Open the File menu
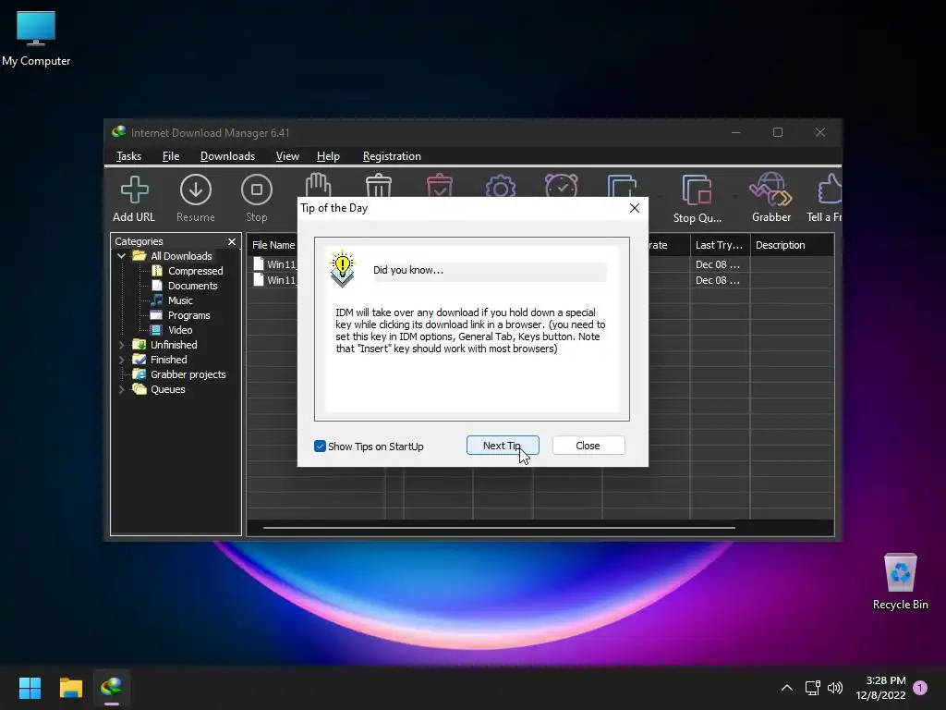This screenshot has height=710, width=946. [171, 155]
